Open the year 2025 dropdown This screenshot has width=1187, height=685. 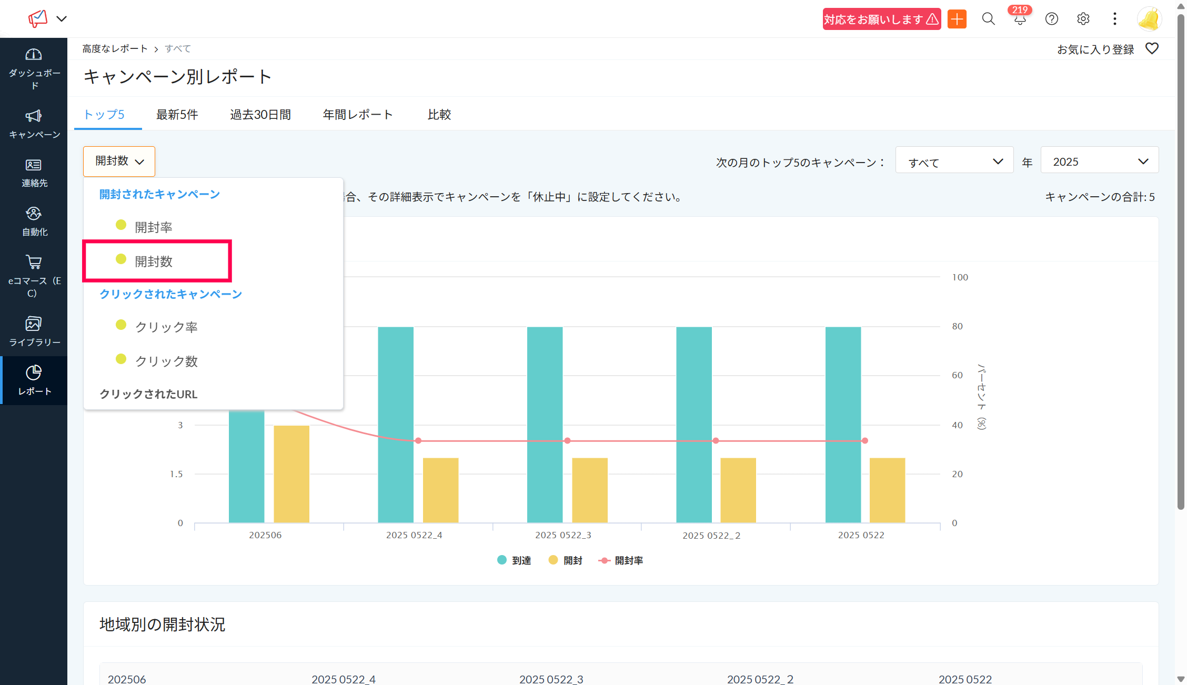click(x=1099, y=162)
